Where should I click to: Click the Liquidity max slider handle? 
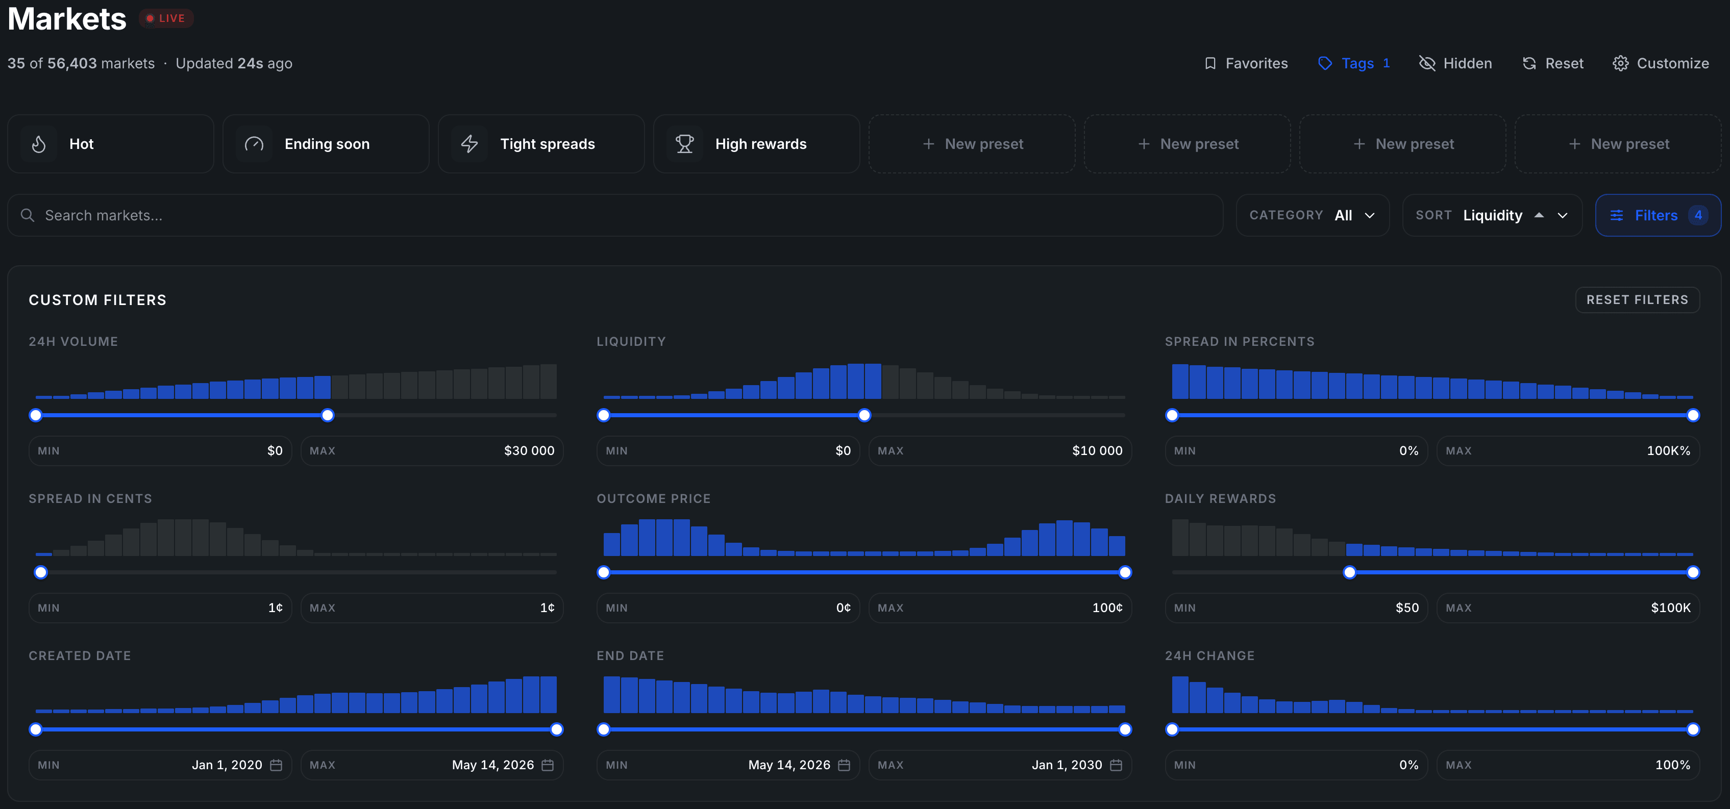(864, 415)
